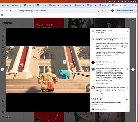Open a new browser tab
This screenshot has width=138, height=122.
125,6
